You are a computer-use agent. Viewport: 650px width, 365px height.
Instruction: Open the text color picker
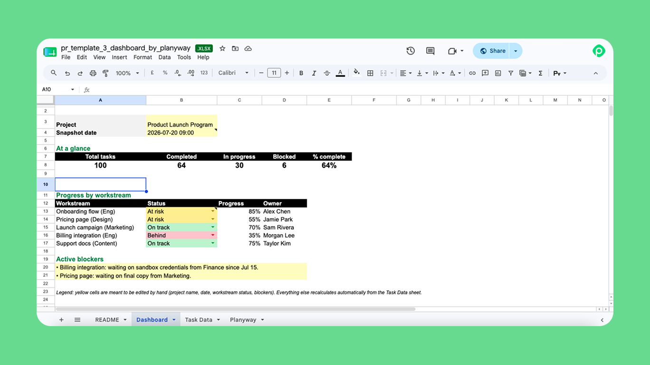340,73
